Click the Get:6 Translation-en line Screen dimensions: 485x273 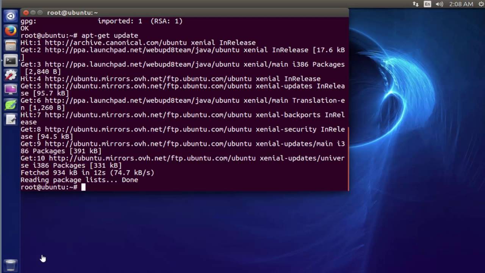pos(183,100)
